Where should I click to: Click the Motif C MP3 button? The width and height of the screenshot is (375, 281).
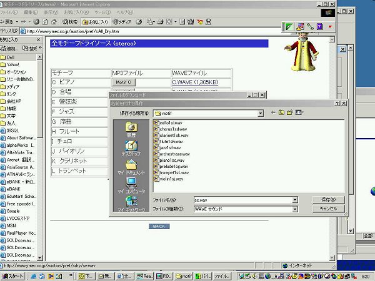pyautogui.click(x=124, y=82)
